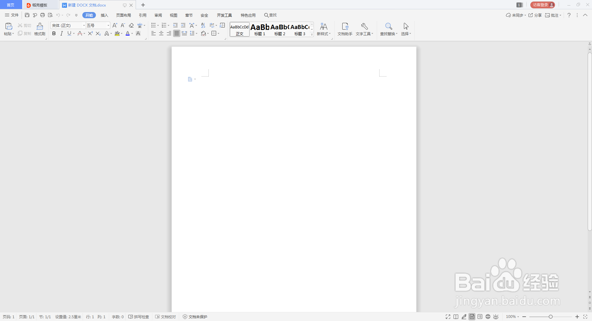592x321 pixels.
Task: Open the 审阅 (Review) tab
Action: [158, 15]
